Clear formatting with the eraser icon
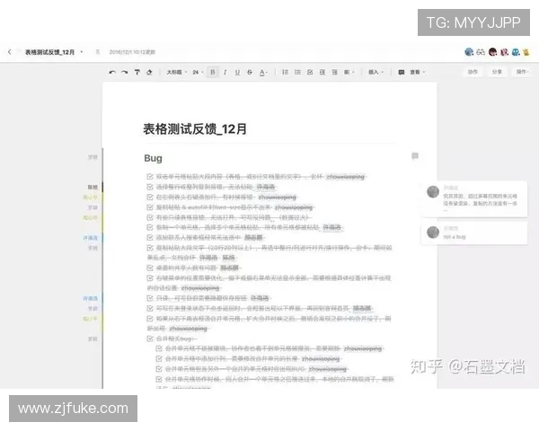539x431 pixels. pyautogui.click(x=149, y=72)
